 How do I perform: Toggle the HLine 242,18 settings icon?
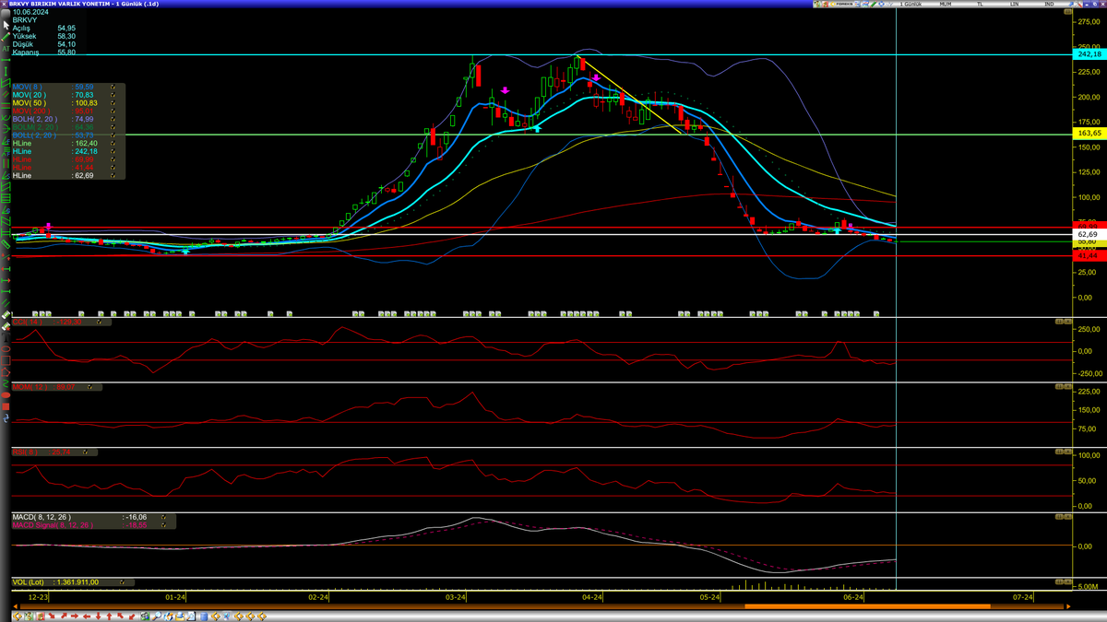(x=113, y=151)
